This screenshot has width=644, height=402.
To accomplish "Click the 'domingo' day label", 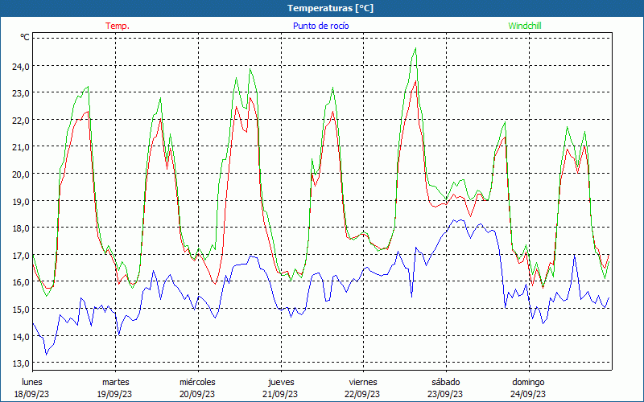I will [x=528, y=382].
